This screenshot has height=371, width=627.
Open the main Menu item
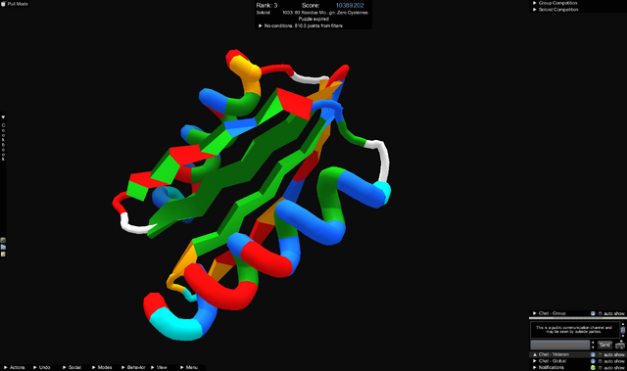[x=189, y=367]
